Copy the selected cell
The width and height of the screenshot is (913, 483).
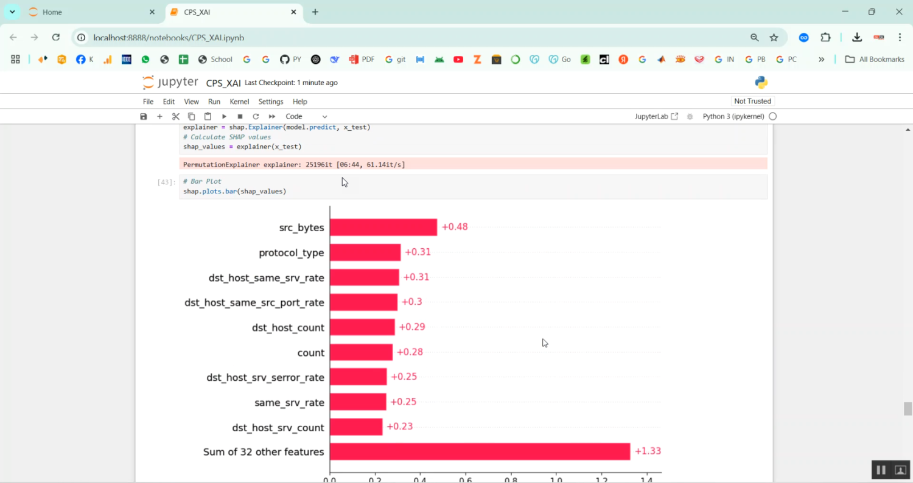[191, 116]
